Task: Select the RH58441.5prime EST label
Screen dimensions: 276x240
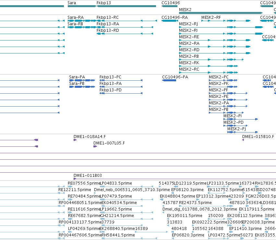Action: click(x=118, y=235)
